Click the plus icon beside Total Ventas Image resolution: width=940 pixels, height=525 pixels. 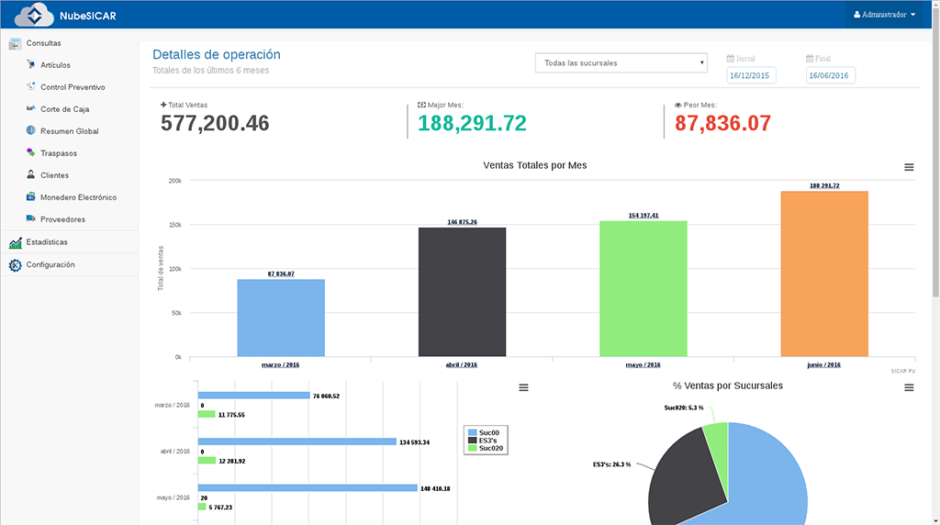tap(163, 105)
